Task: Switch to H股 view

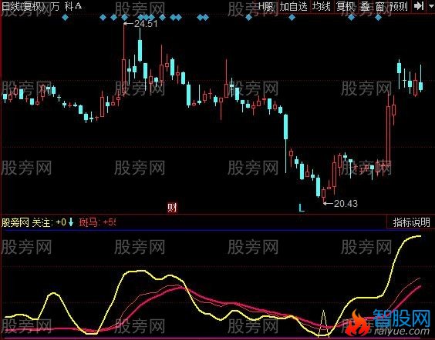Action: (x=266, y=6)
